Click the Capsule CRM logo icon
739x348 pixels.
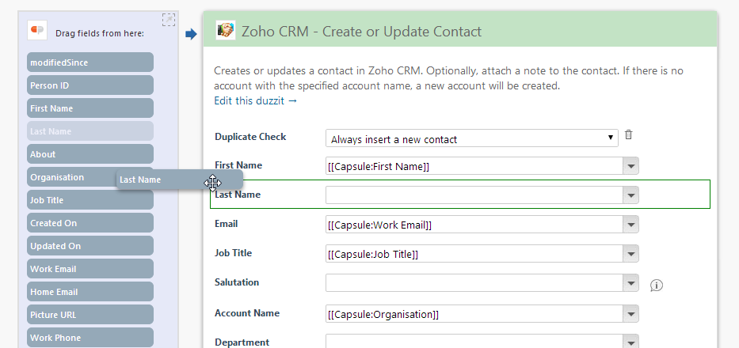pos(36,30)
